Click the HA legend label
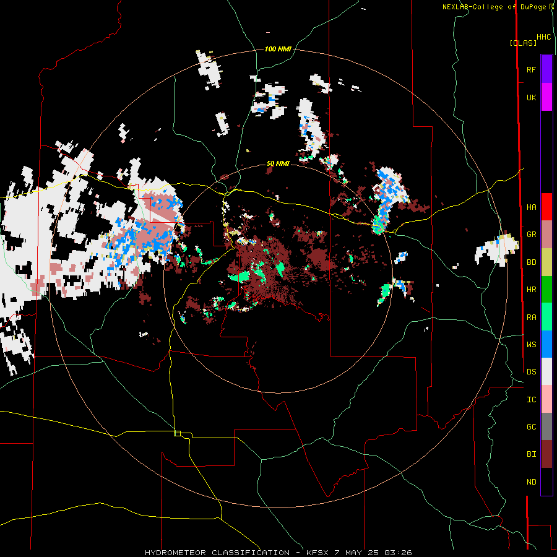This screenshot has height=557, width=557. click(x=531, y=207)
